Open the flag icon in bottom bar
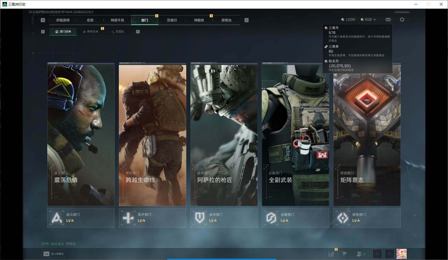Image resolution: width=448 pixels, height=260 pixels. click(344, 254)
